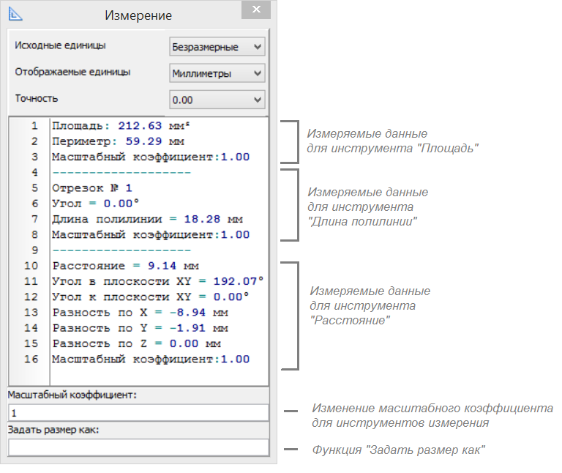
Task: Click the measurement triangle icon in title bar
Action: pyautogui.click(x=15, y=14)
